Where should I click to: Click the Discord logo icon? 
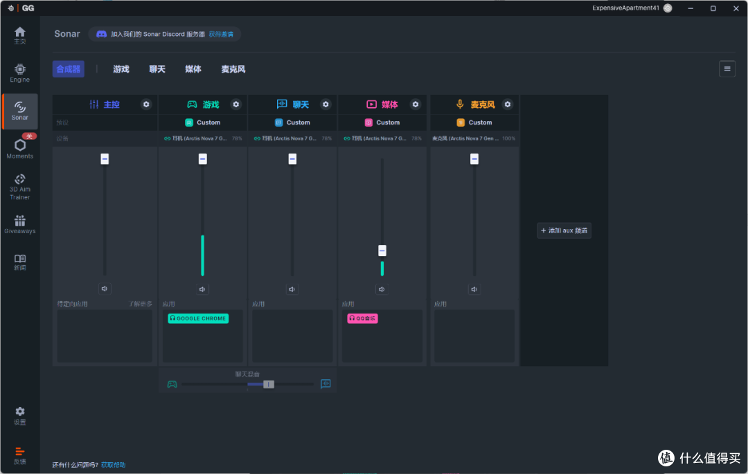click(101, 35)
